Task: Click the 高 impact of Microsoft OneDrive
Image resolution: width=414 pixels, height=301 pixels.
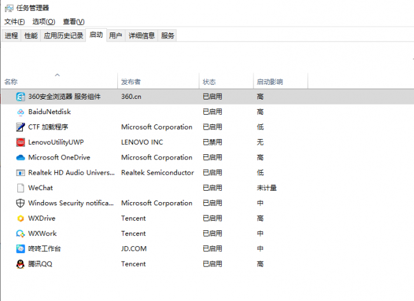Action: (260, 158)
